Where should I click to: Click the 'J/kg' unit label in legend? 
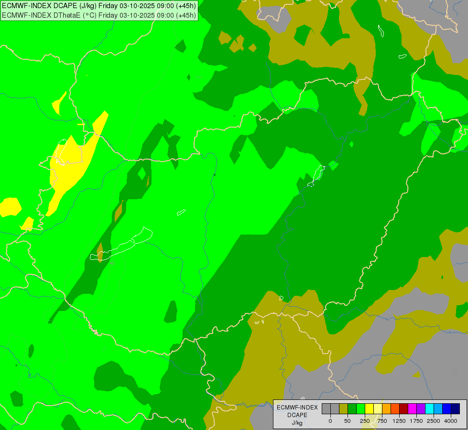[x=297, y=423]
